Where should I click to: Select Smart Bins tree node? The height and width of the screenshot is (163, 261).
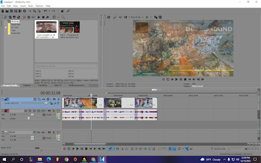16,33
